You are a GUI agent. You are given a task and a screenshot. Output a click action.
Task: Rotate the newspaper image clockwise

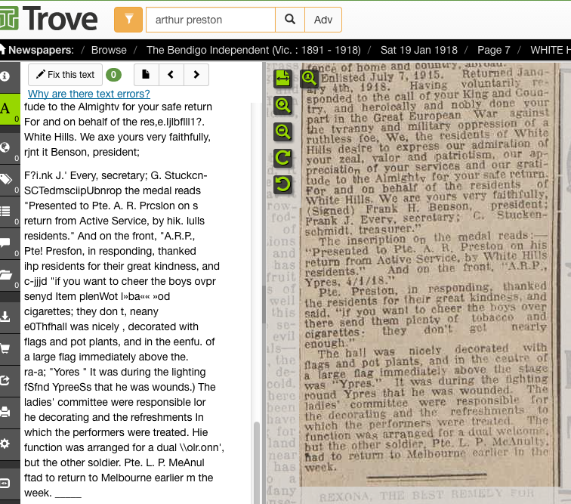point(283,158)
